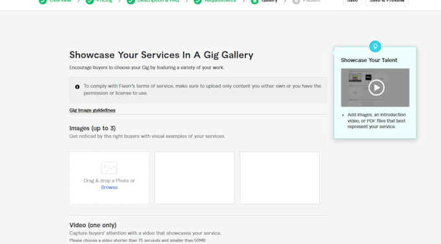Viewport: 441px width, 244px height.
Task: Click the Save & Preview button
Action: pos(387,2)
